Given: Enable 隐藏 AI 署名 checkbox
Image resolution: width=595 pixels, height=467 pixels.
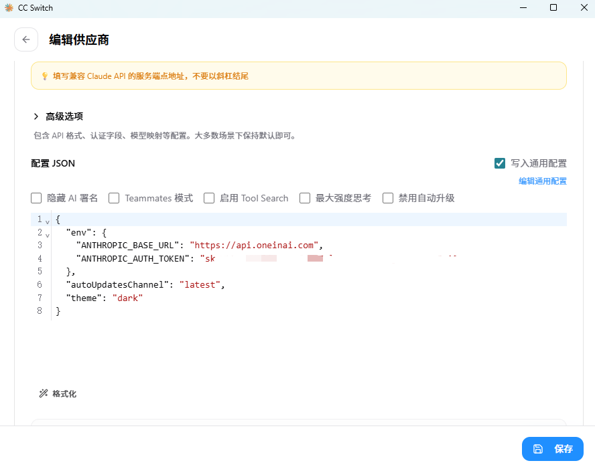Looking at the screenshot, I should tap(36, 198).
